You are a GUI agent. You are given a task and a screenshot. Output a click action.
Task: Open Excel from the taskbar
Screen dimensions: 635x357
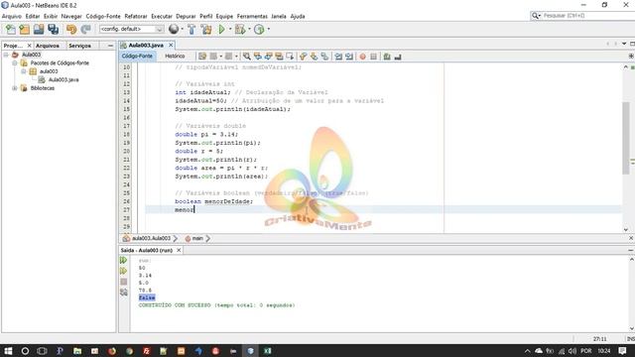pyautogui.click(x=268, y=351)
